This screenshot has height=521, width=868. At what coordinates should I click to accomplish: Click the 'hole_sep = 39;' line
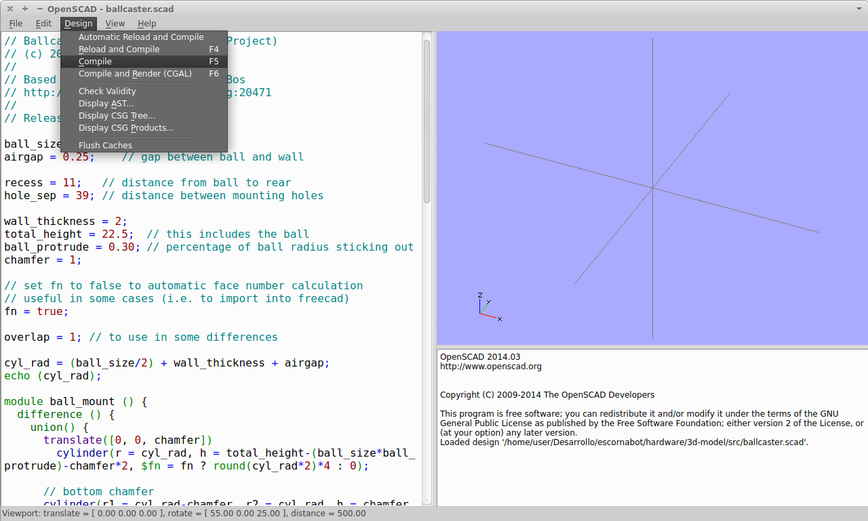click(164, 196)
